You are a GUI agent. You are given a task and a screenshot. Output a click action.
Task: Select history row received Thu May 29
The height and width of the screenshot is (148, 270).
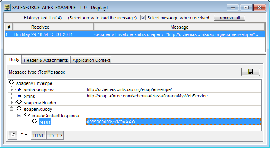[x=135, y=34]
